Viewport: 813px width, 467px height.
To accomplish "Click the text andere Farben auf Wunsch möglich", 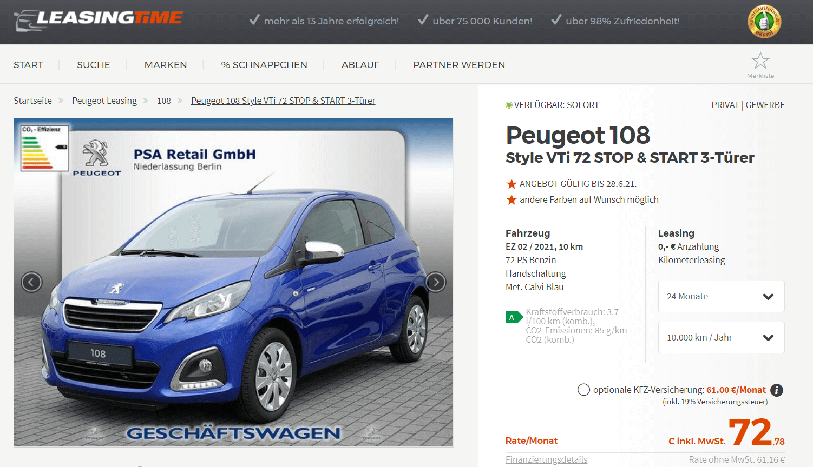I will [x=589, y=199].
